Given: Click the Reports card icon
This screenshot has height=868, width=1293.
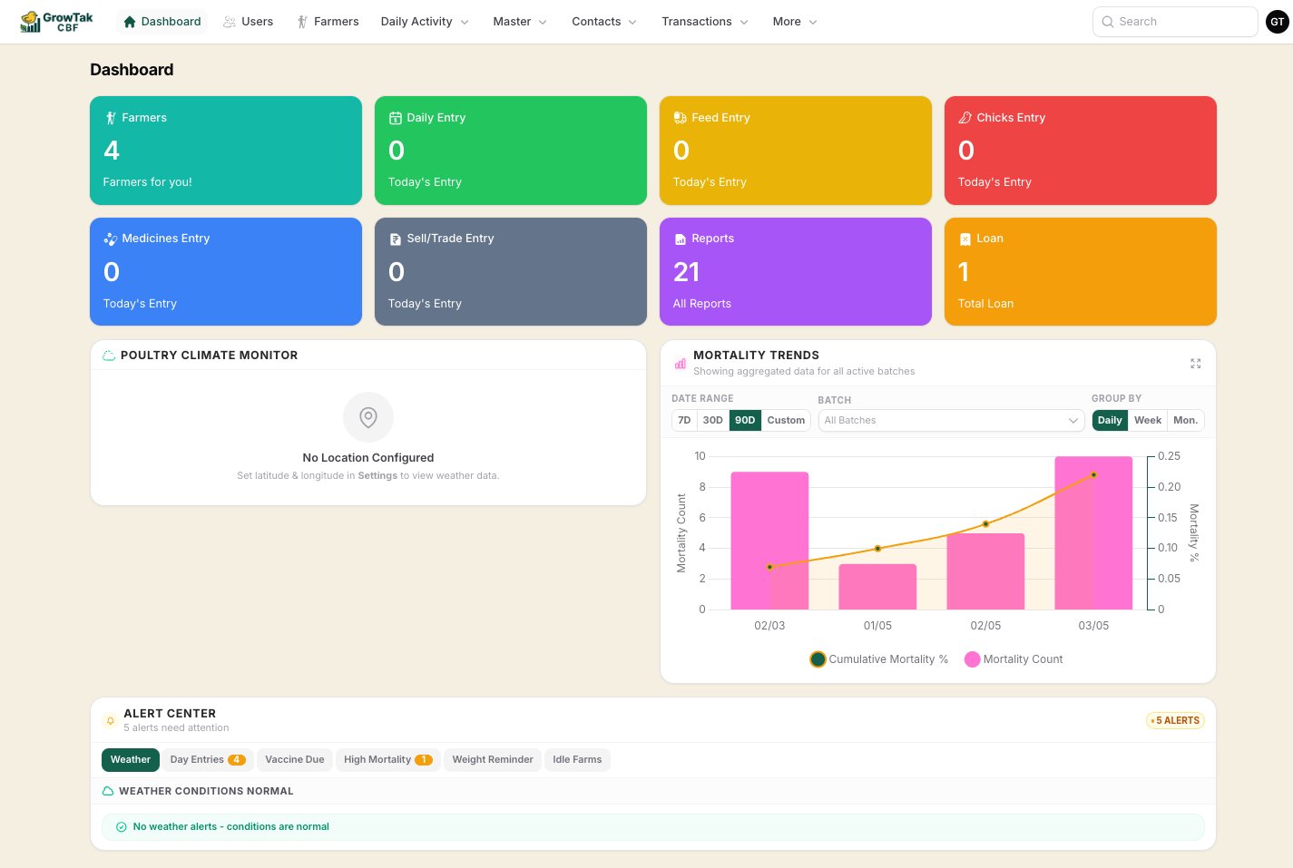Looking at the screenshot, I should coord(681,239).
